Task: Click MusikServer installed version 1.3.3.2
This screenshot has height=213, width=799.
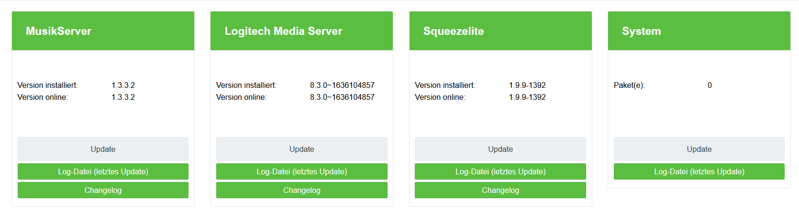Action: pos(123,85)
